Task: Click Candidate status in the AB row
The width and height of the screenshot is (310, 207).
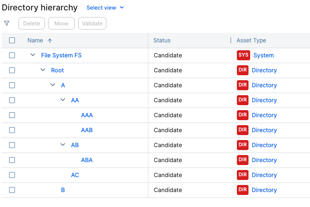Action: point(168,145)
